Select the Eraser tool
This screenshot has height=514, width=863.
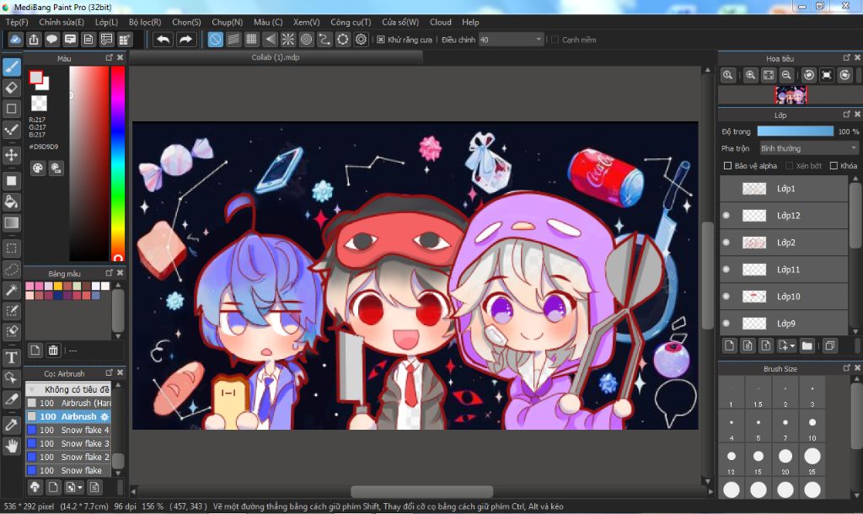12,88
